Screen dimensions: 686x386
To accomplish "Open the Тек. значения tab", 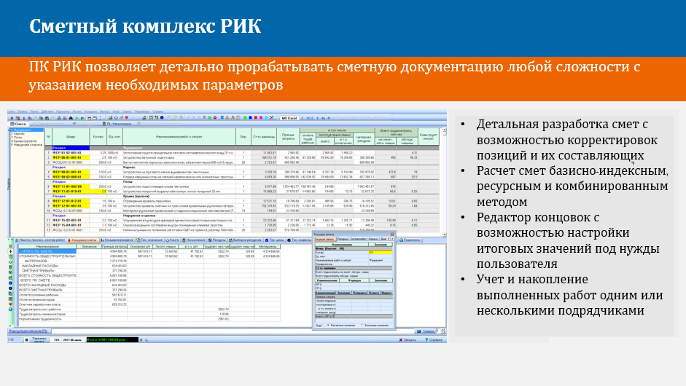I will click(150, 240).
